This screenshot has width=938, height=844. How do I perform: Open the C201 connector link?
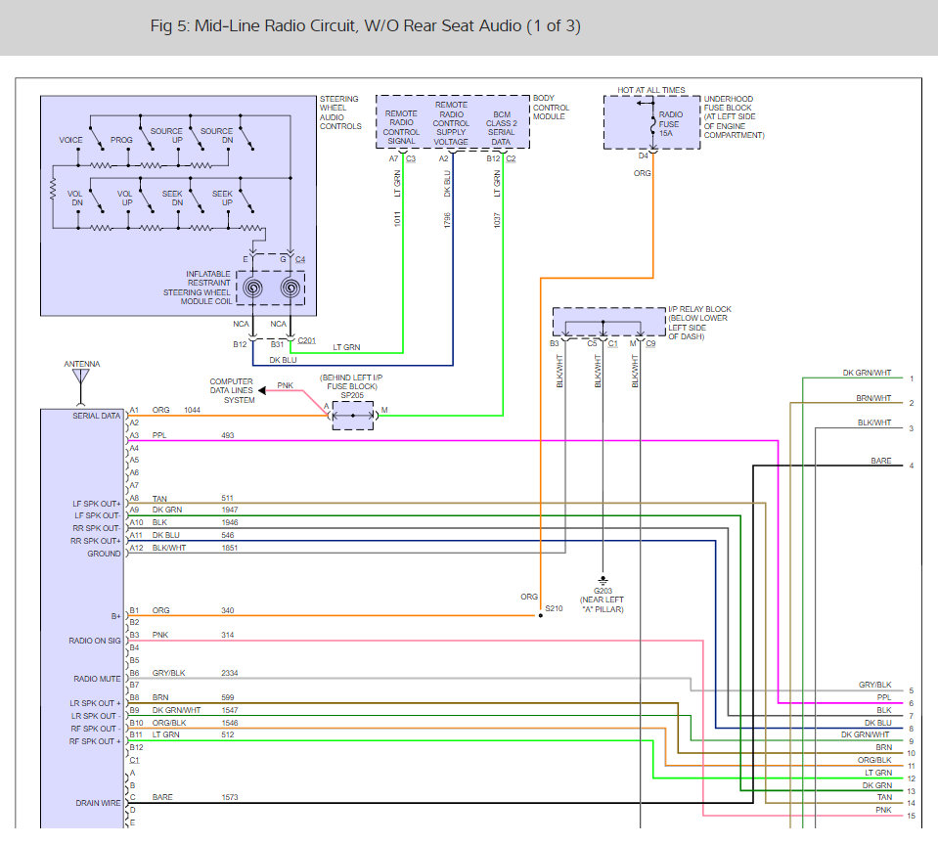(x=306, y=340)
